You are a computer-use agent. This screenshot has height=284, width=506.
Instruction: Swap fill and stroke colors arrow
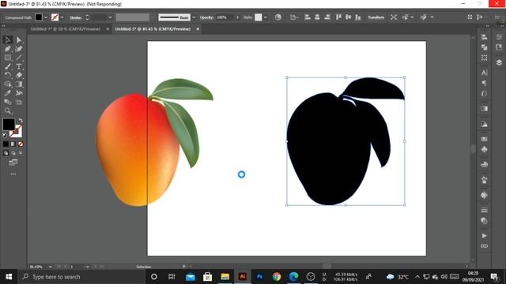coord(21,121)
